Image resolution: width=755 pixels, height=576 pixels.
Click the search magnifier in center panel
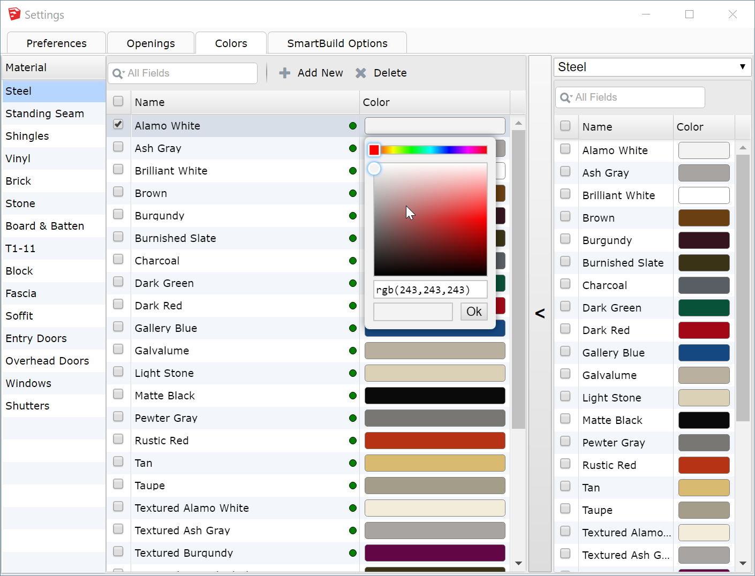[118, 73]
